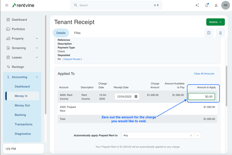Open the Prepaid Rent apply dropdown

[x=198, y=135]
